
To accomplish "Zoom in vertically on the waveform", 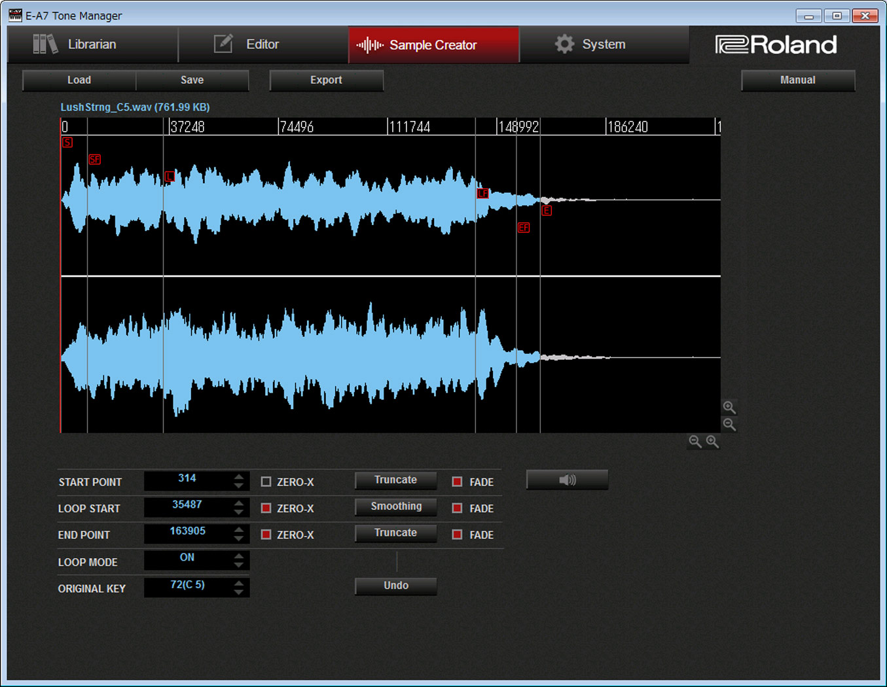I will (x=729, y=408).
